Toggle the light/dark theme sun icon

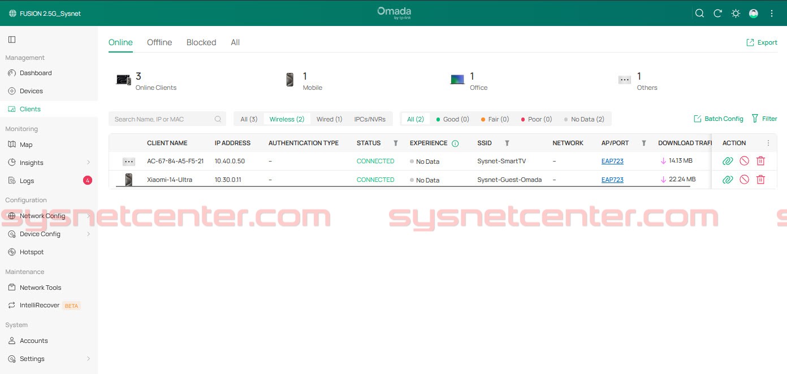(736, 14)
